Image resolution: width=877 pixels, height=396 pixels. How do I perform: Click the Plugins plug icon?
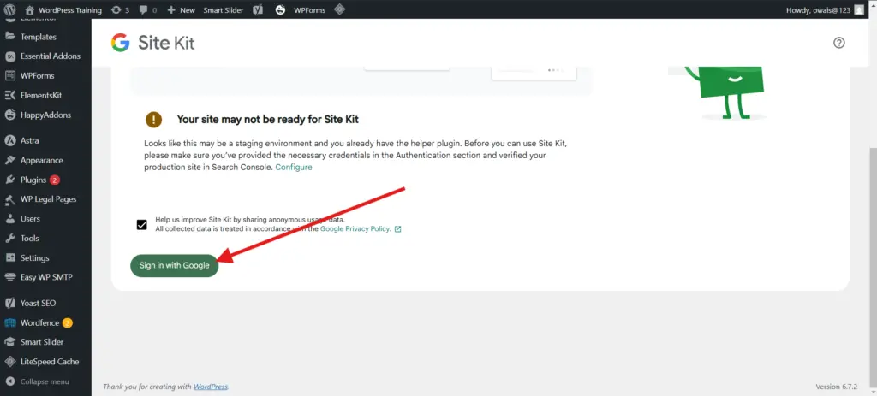pyautogui.click(x=9, y=180)
